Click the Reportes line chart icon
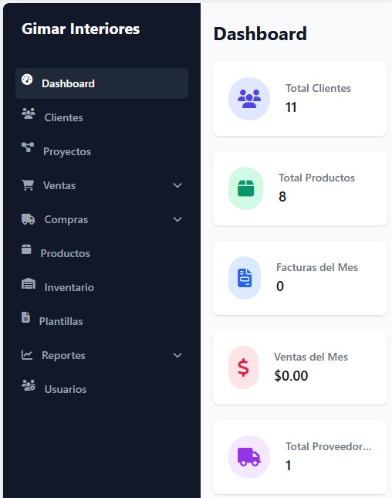The height and width of the screenshot is (498, 392). (x=27, y=354)
